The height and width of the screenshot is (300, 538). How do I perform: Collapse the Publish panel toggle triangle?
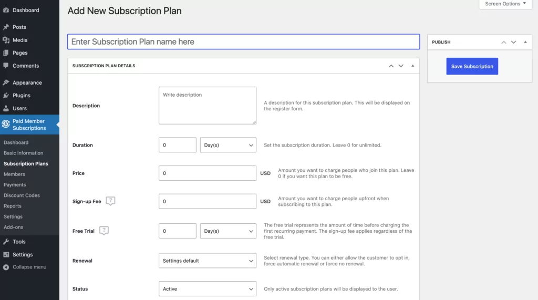point(525,42)
